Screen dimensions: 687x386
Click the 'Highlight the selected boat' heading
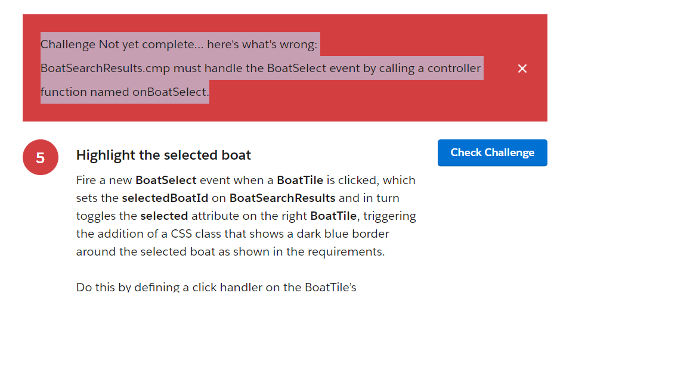click(x=163, y=155)
